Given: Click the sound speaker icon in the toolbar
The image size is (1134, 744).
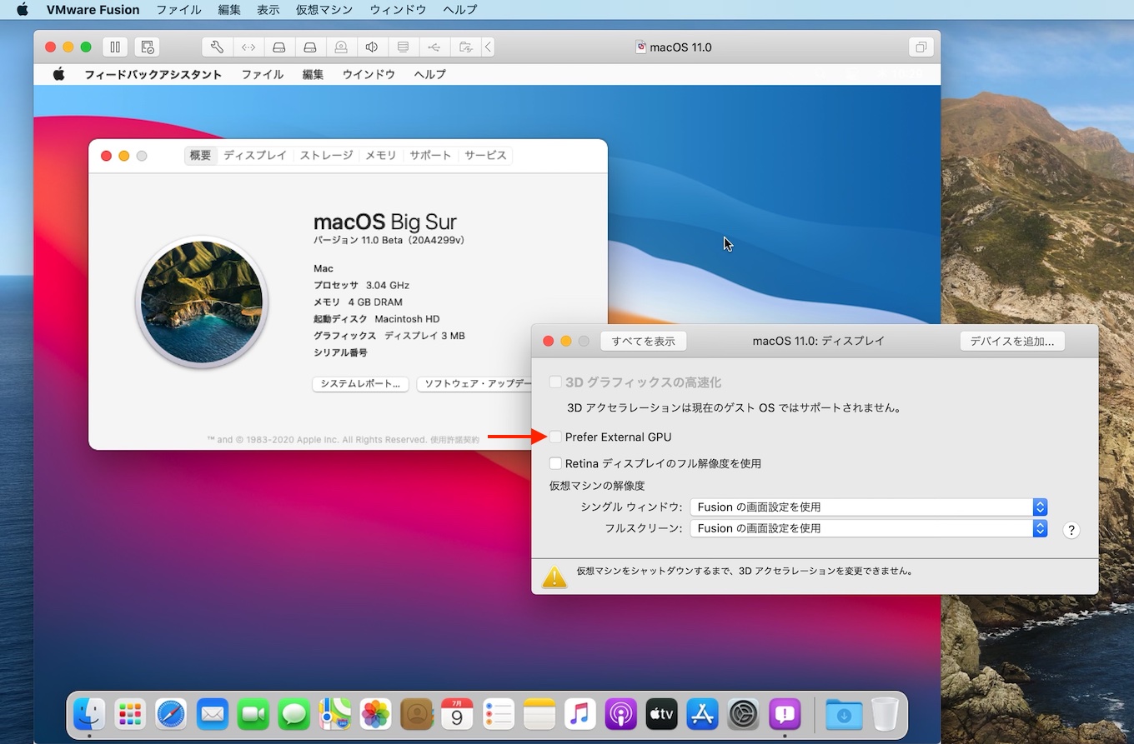Looking at the screenshot, I should (x=372, y=47).
